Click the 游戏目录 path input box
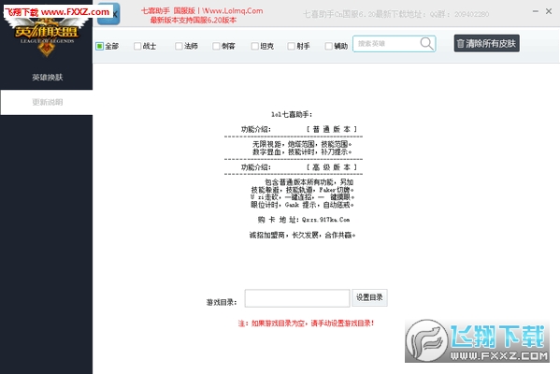This screenshot has width=560, height=374. click(297, 298)
